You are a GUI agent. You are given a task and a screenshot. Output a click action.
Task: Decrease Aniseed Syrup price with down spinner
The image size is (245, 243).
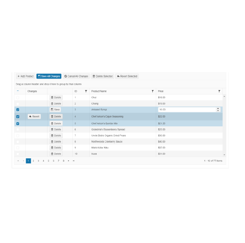coord(218,111)
